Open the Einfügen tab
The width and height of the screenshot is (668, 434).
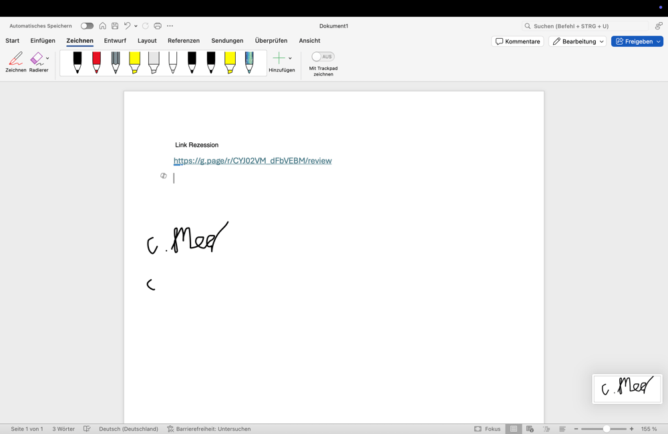[43, 41]
